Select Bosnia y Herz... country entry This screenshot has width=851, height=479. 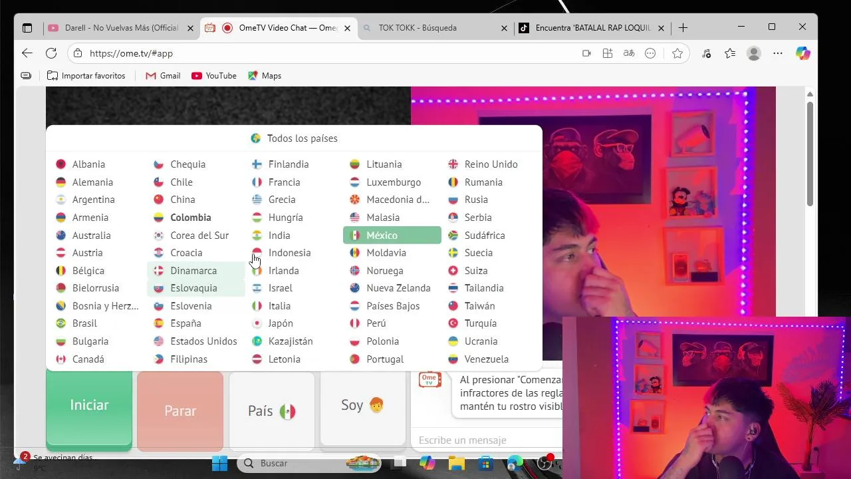pos(98,306)
